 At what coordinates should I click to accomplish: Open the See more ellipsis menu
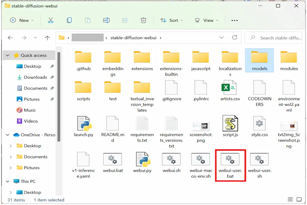[234, 20]
